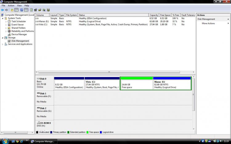Viewport: 231px width, 144px height.
Task: Click the disk view vertical scrollbar down arrow
Action: pos(194,129)
